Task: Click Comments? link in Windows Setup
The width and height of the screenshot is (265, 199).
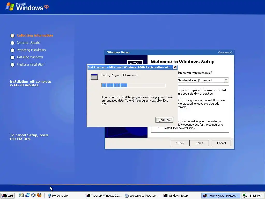Action: coord(225,52)
